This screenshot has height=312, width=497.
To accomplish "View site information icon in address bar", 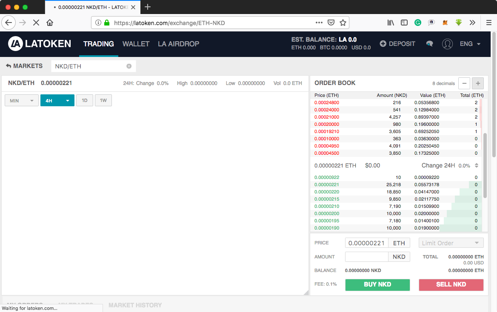I will pyautogui.click(x=98, y=23).
